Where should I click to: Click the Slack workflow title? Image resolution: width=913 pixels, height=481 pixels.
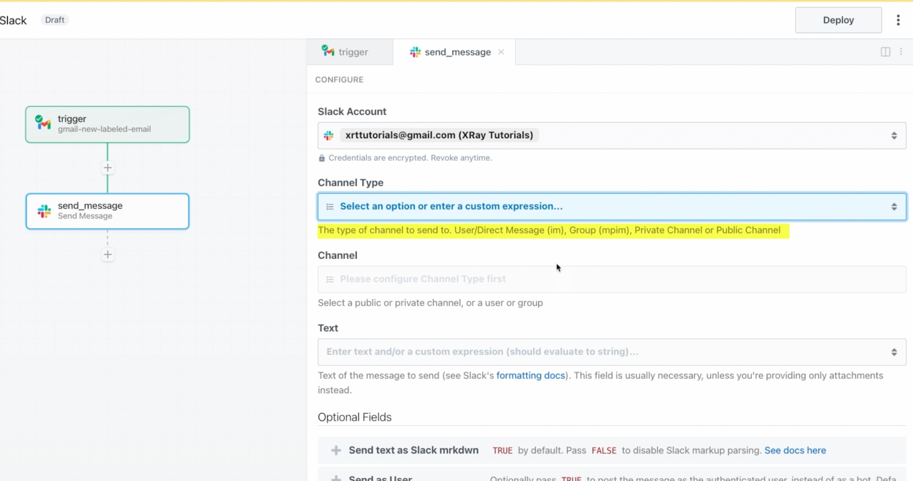tap(13, 20)
